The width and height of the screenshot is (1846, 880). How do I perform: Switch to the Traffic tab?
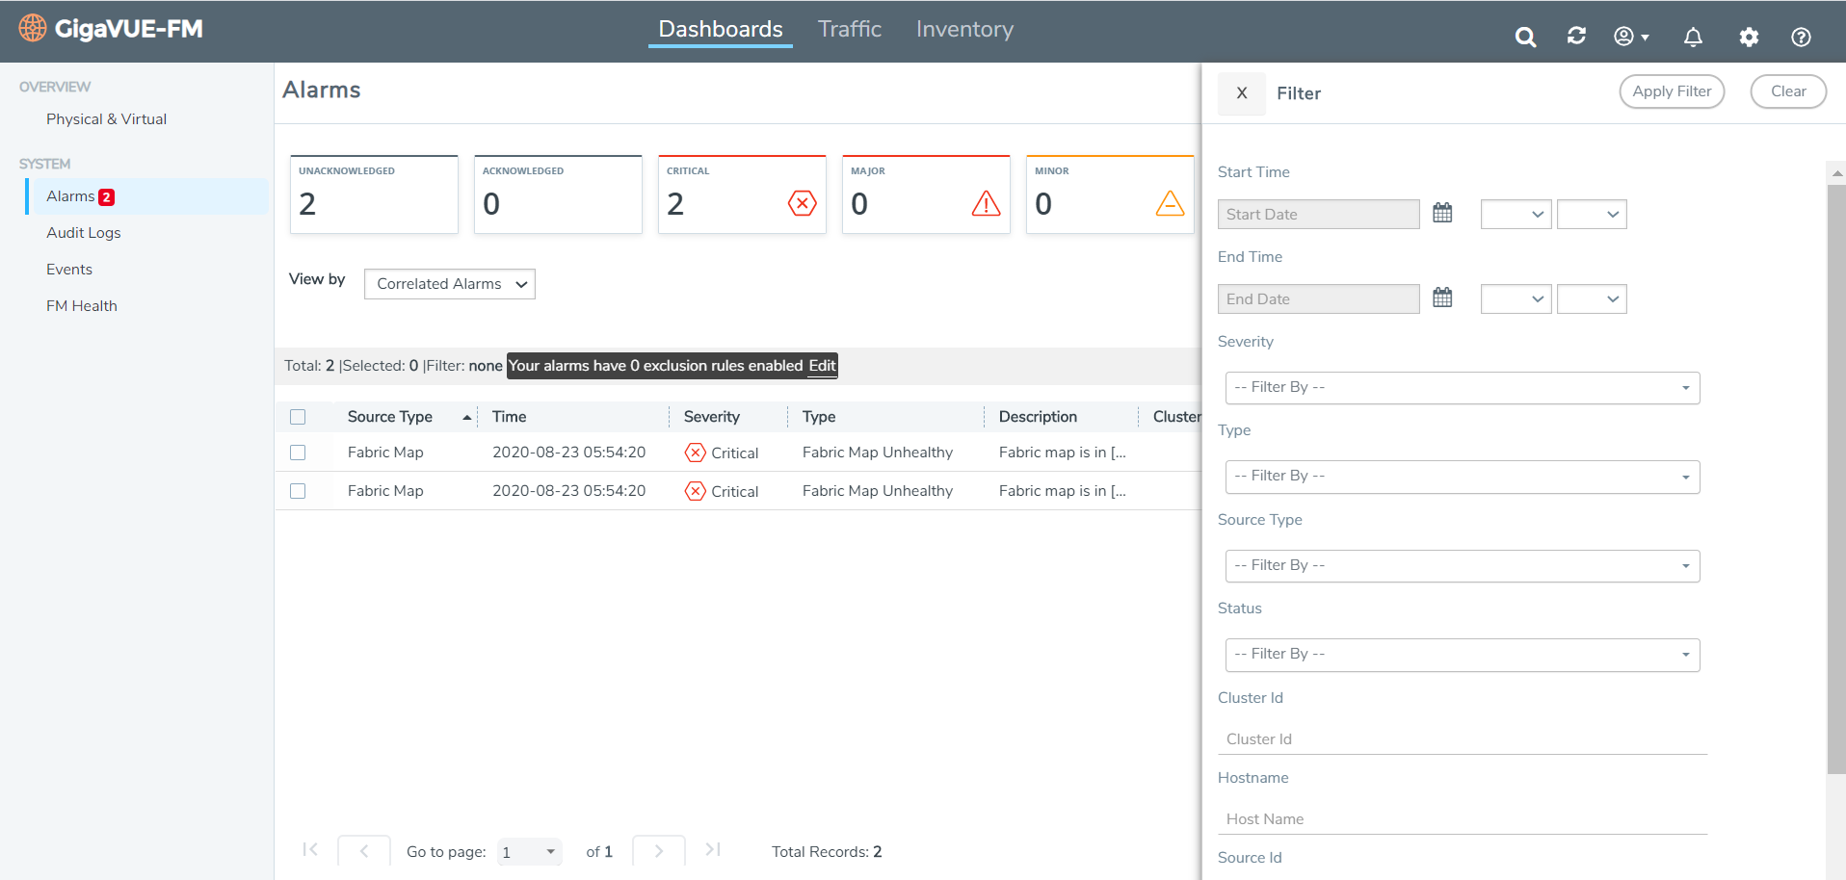coord(849,30)
